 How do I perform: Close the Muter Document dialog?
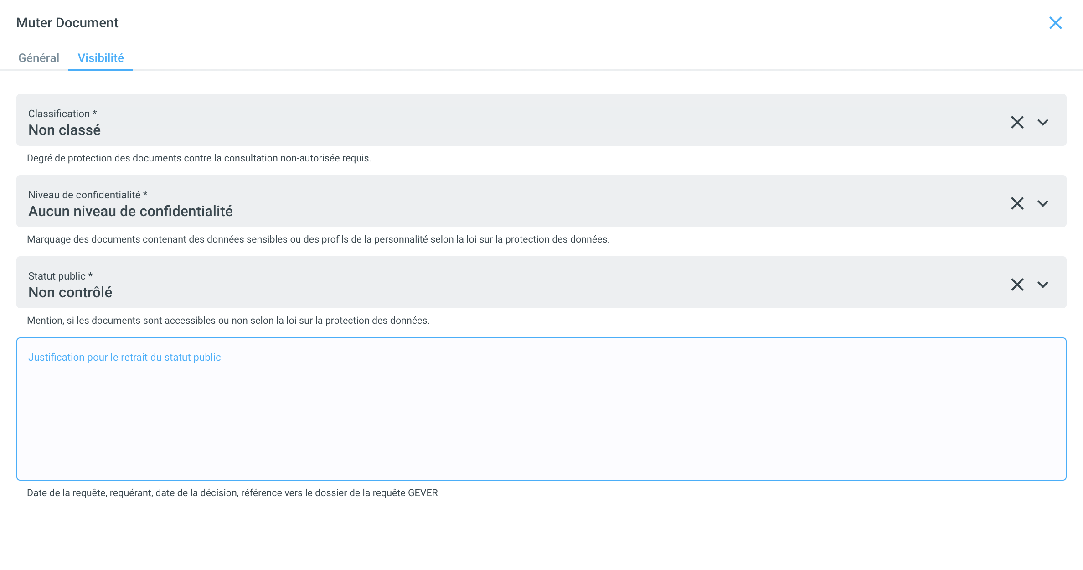point(1055,23)
